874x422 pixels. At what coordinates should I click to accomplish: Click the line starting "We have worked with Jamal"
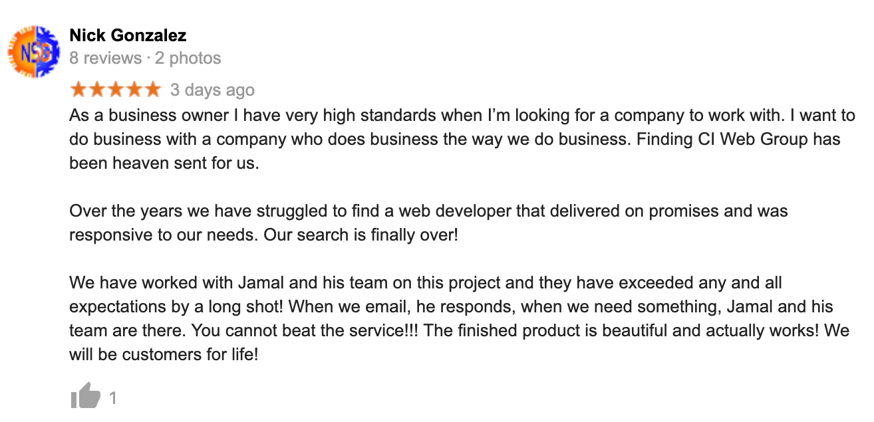coord(426,283)
